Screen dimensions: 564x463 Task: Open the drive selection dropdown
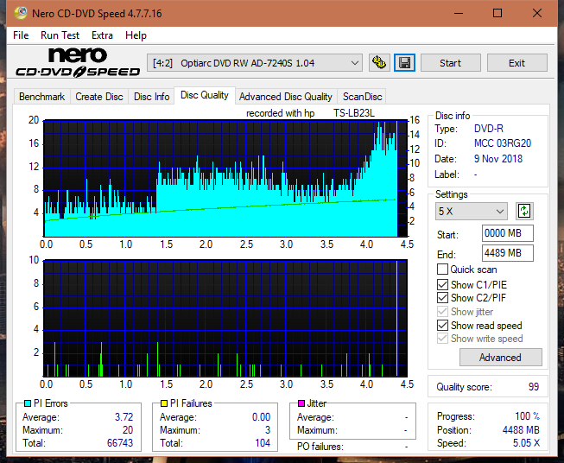tap(255, 63)
